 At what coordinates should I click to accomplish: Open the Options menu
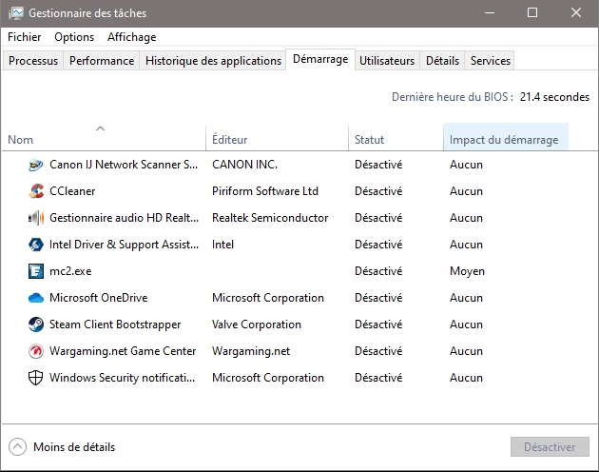pyautogui.click(x=74, y=37)
